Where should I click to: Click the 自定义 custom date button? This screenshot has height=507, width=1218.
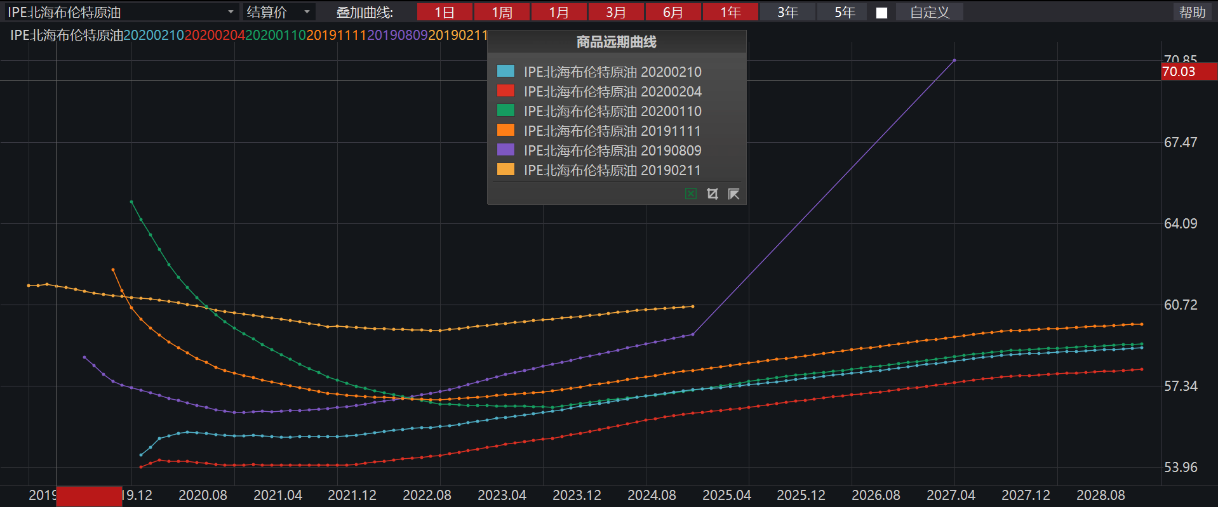(x=929, y=12)
